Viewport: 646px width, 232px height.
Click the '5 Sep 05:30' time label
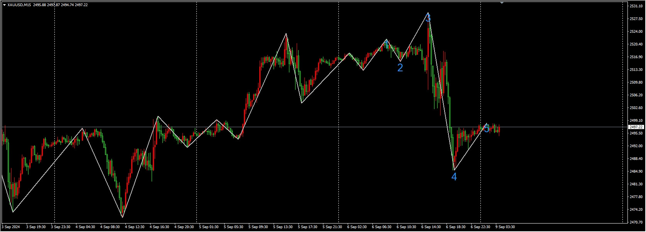click(233, 227)
